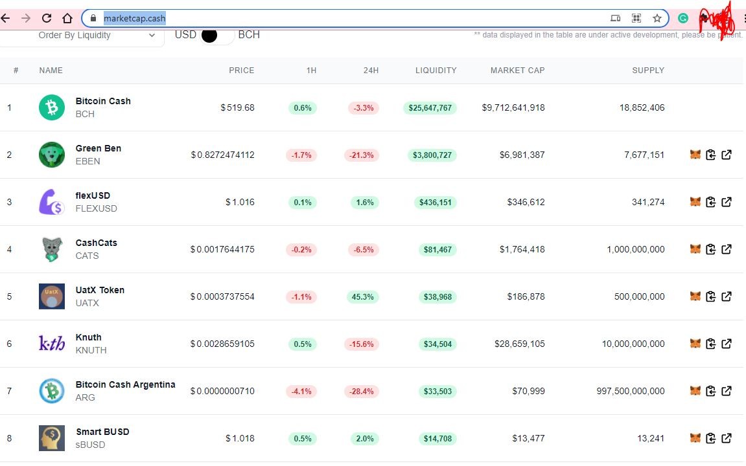The width and height of the screenshot is (746, 466).
Task: Sort table by 24H column header
Action: pos(371,71)
